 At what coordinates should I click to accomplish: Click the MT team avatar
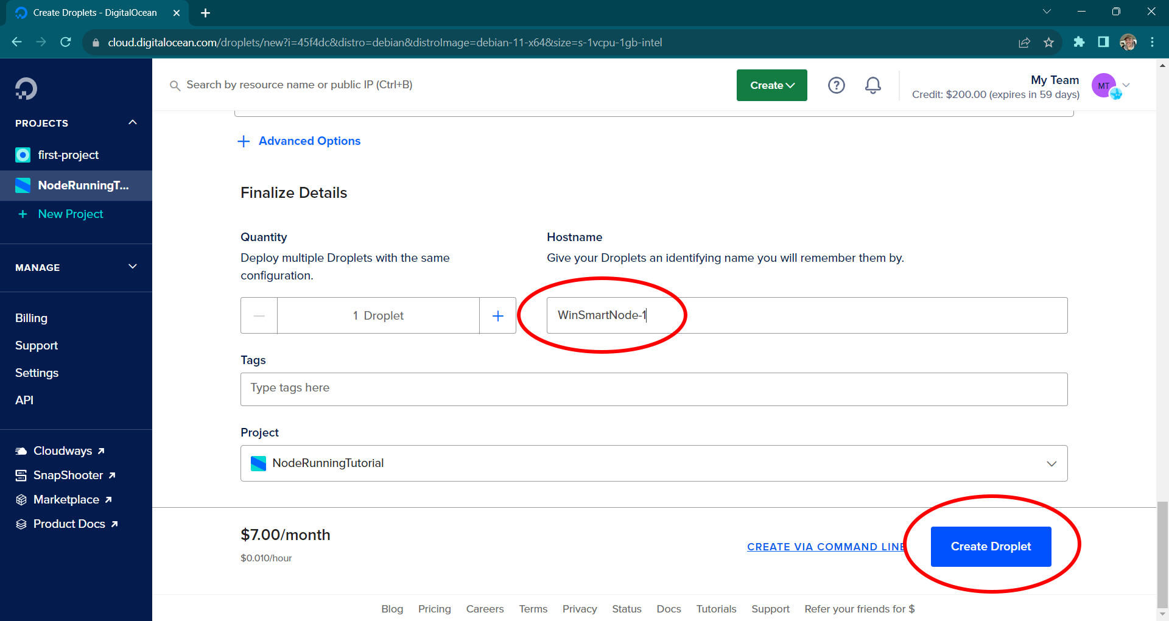pos(1104,86)
